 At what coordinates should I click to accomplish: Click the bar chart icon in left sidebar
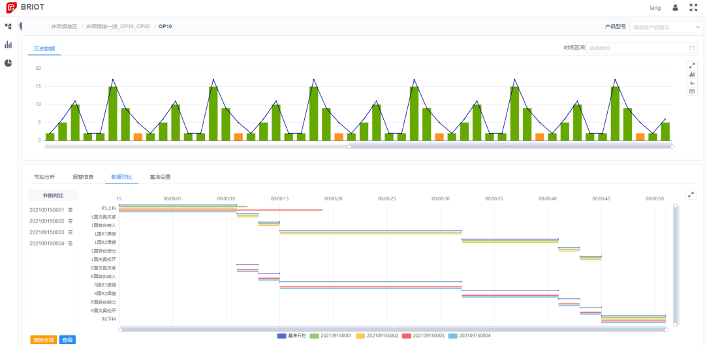(8, 44)
